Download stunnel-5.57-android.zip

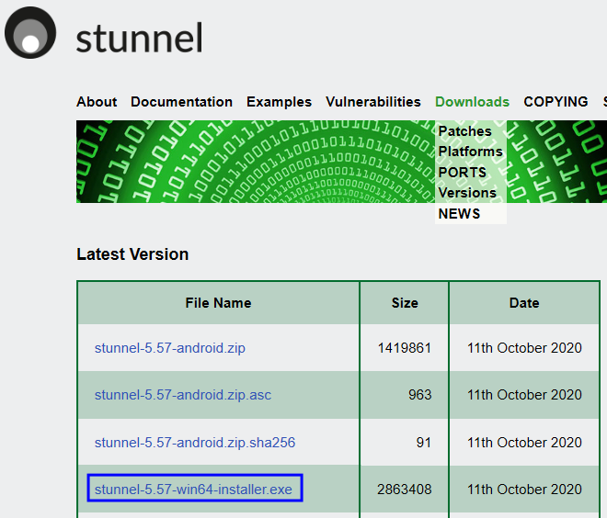point(170,348)
